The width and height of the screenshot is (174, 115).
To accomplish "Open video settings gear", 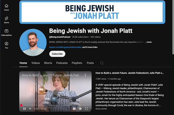I will (80, 109).
